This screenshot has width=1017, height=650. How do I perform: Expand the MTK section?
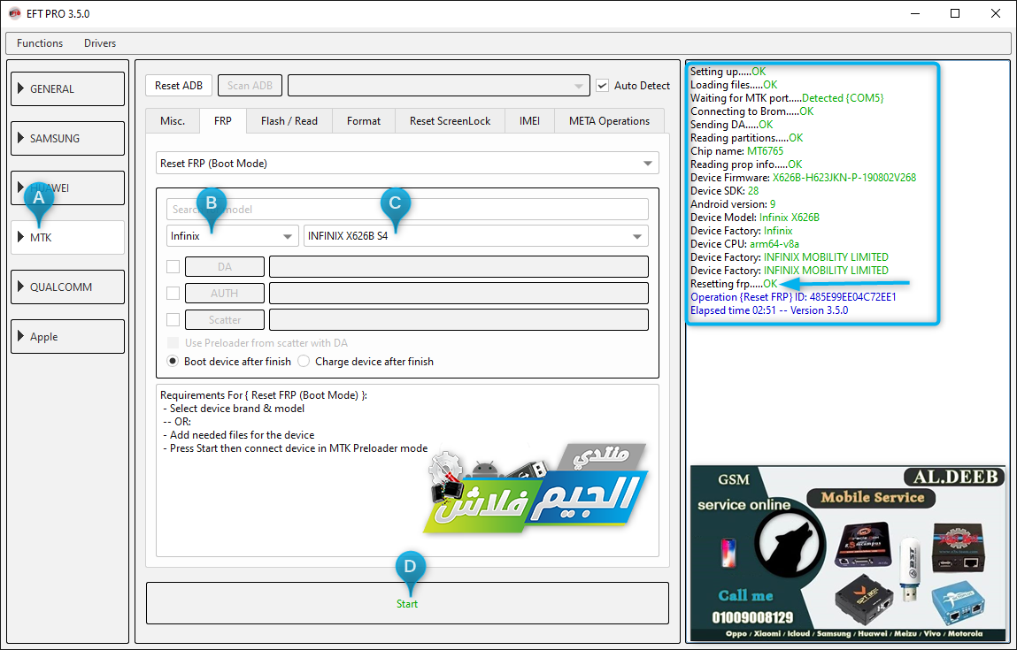pyautogui.click(x=67, y=237)
